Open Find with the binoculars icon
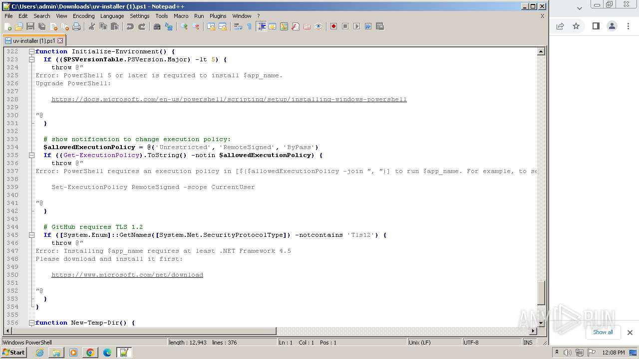 pyautogui.click(x=157, y=26)
